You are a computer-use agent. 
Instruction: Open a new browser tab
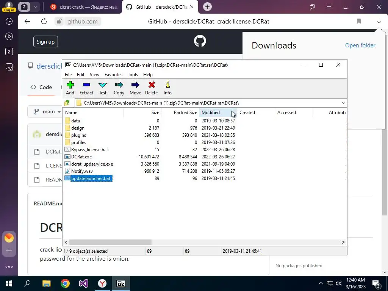point(207,7)
